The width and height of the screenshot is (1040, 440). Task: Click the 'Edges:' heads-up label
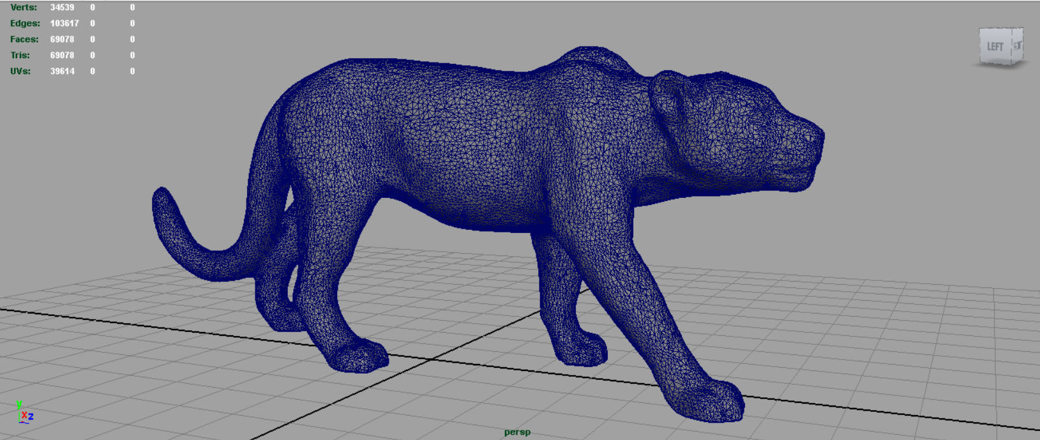coord(25,24)
